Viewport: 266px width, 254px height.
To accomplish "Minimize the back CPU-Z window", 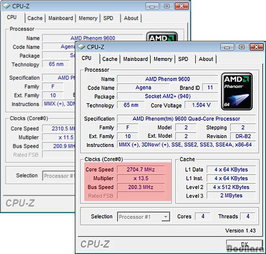I will coord(152,7).
